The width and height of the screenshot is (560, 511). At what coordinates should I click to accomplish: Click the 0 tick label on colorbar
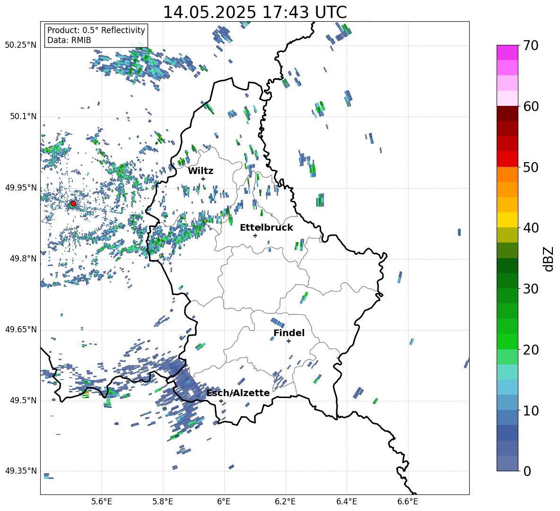coord(527,471)
